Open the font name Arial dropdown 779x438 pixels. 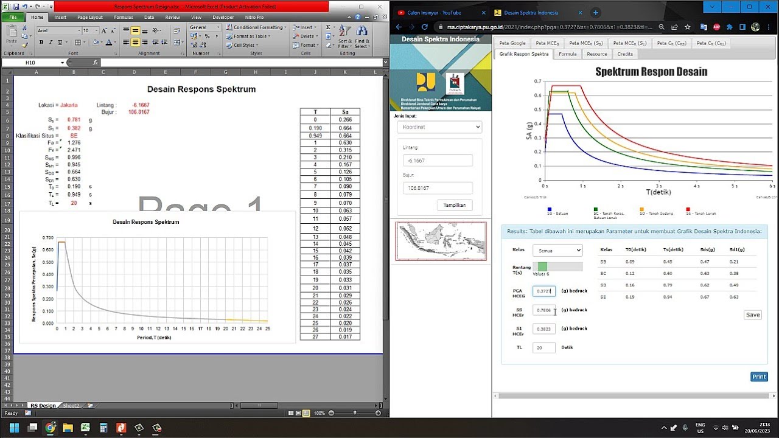coord(79,30)
